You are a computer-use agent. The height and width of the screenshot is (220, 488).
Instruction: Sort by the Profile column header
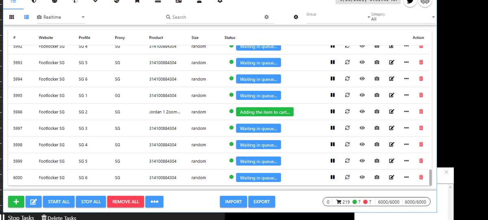click(85, 38)
